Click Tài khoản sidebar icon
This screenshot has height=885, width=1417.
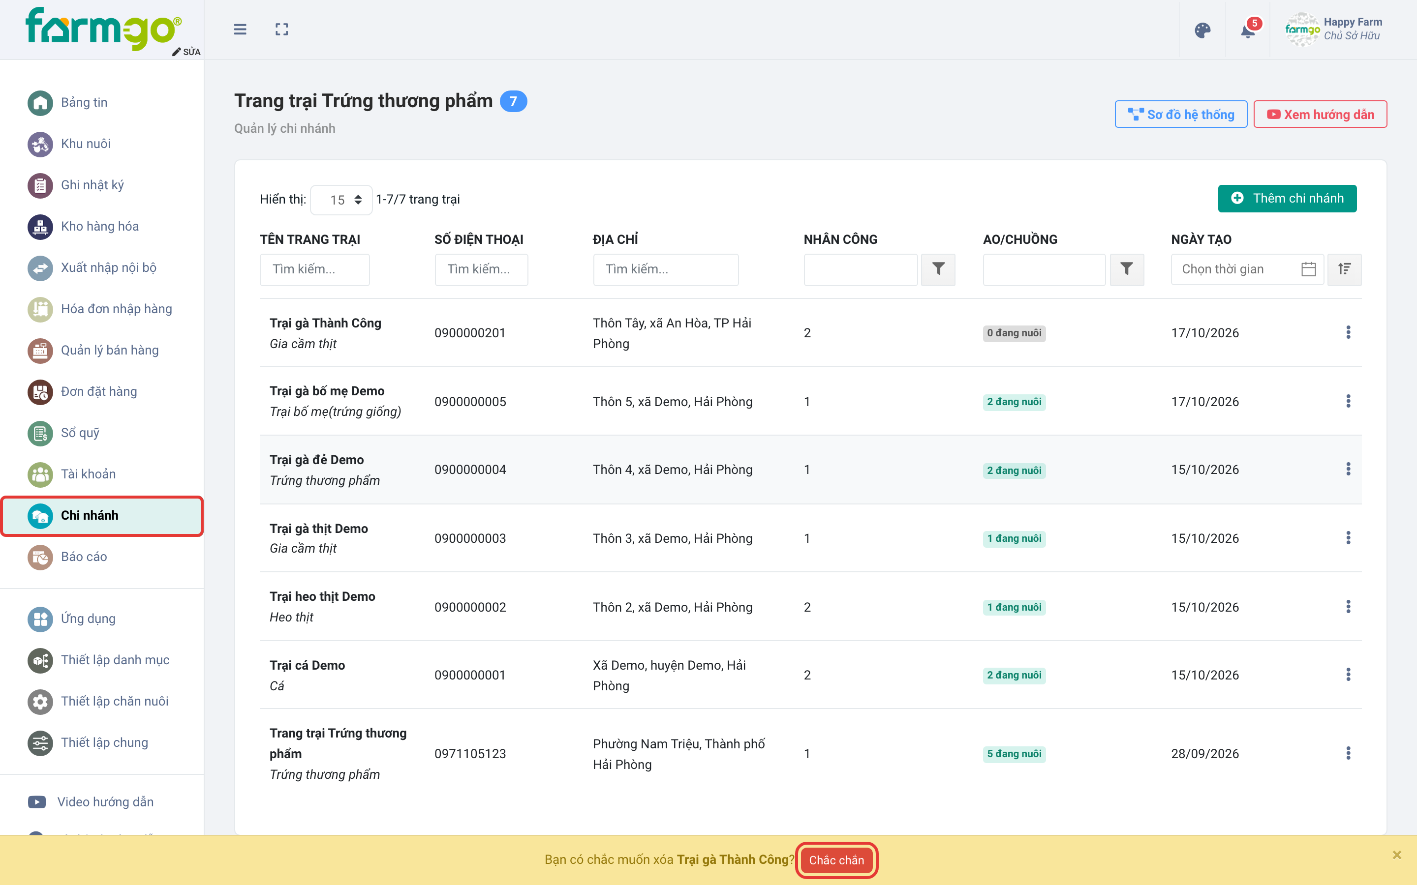coord(40,474)
